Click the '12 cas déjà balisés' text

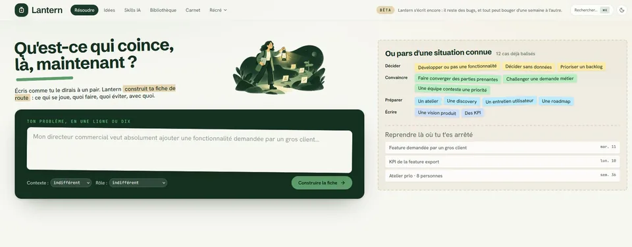click(x=515, y=53)
